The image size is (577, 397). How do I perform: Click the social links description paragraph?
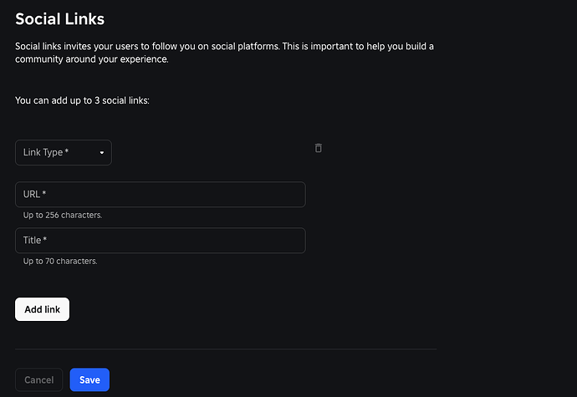pos(224,53)
